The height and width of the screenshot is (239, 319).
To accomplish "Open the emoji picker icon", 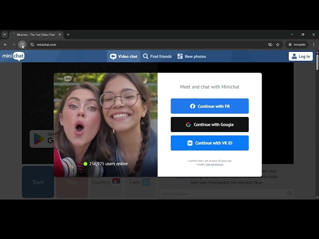I will (x=289, y=194).
